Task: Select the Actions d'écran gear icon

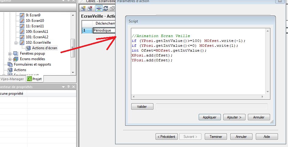Action: (29, 48)
